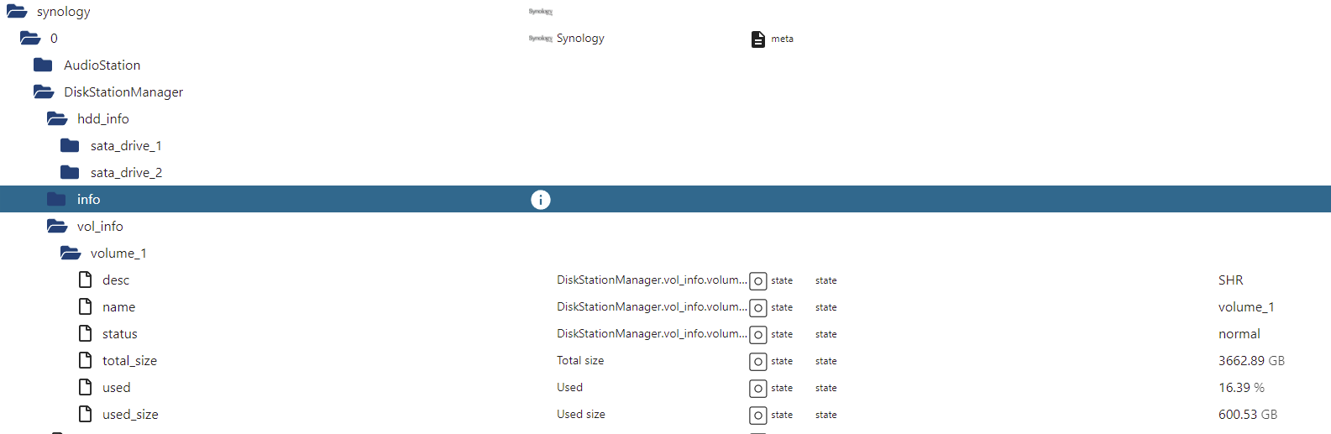
Task: Select the used state object
Action: (117, 388)
